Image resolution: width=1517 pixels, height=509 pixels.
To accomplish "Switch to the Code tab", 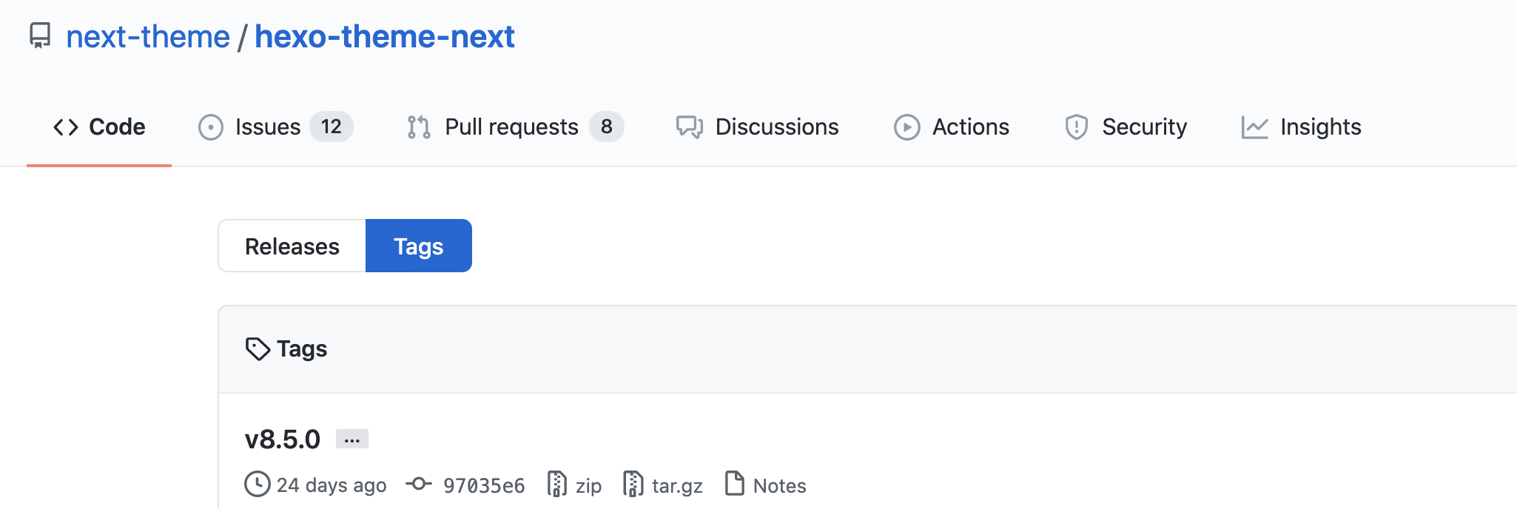I will coord(99,127).
